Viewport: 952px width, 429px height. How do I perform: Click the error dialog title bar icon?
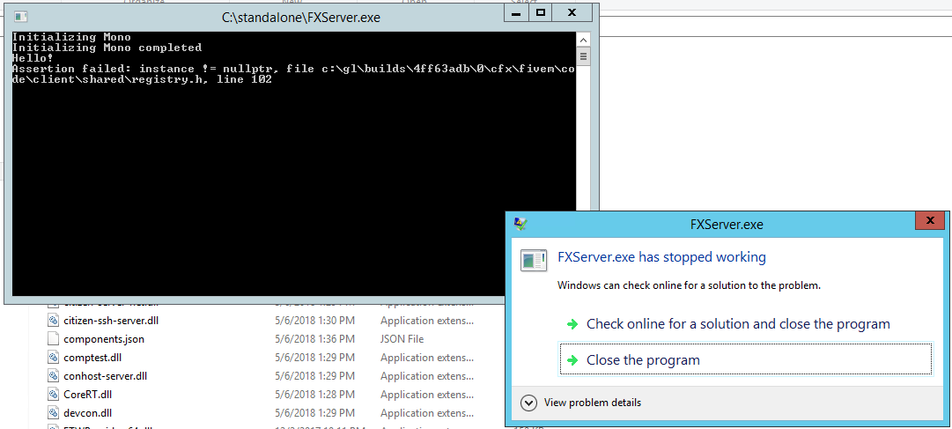(520, 225)
